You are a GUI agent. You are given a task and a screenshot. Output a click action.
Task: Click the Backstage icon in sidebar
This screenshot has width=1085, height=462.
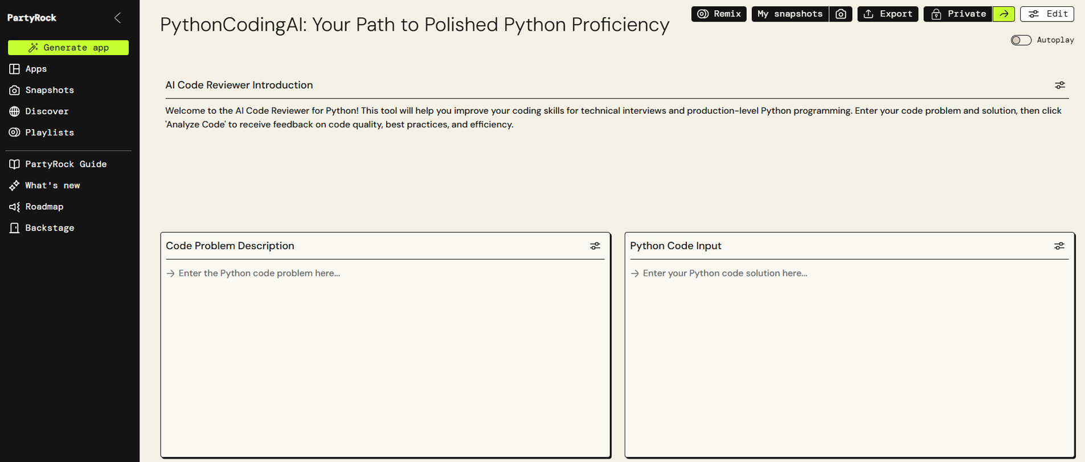click(x=14, y=228)
